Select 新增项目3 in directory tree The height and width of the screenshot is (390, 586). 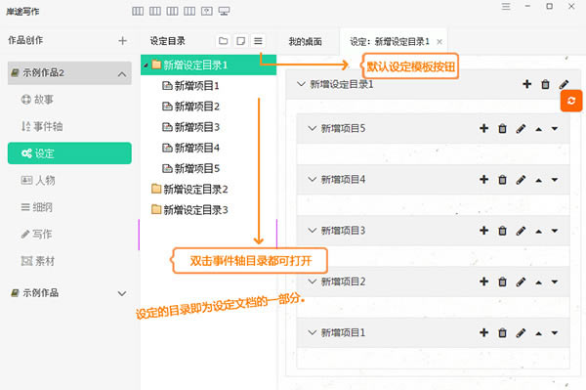click(x=190, y=127)
